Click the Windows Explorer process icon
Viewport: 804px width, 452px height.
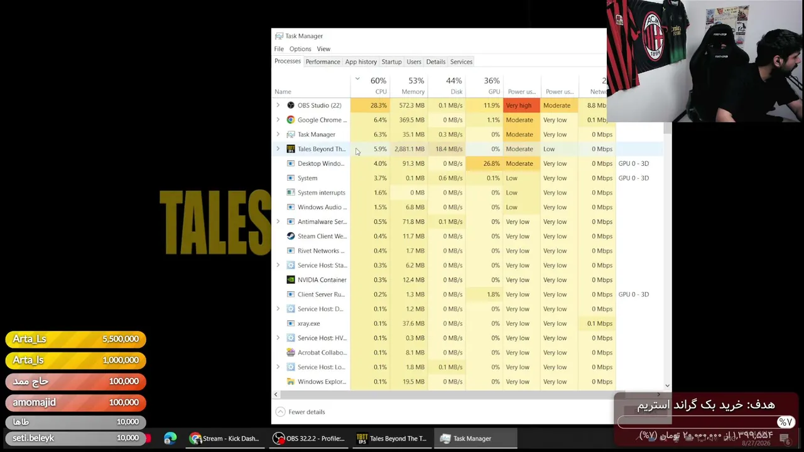(x=290, y=382)
